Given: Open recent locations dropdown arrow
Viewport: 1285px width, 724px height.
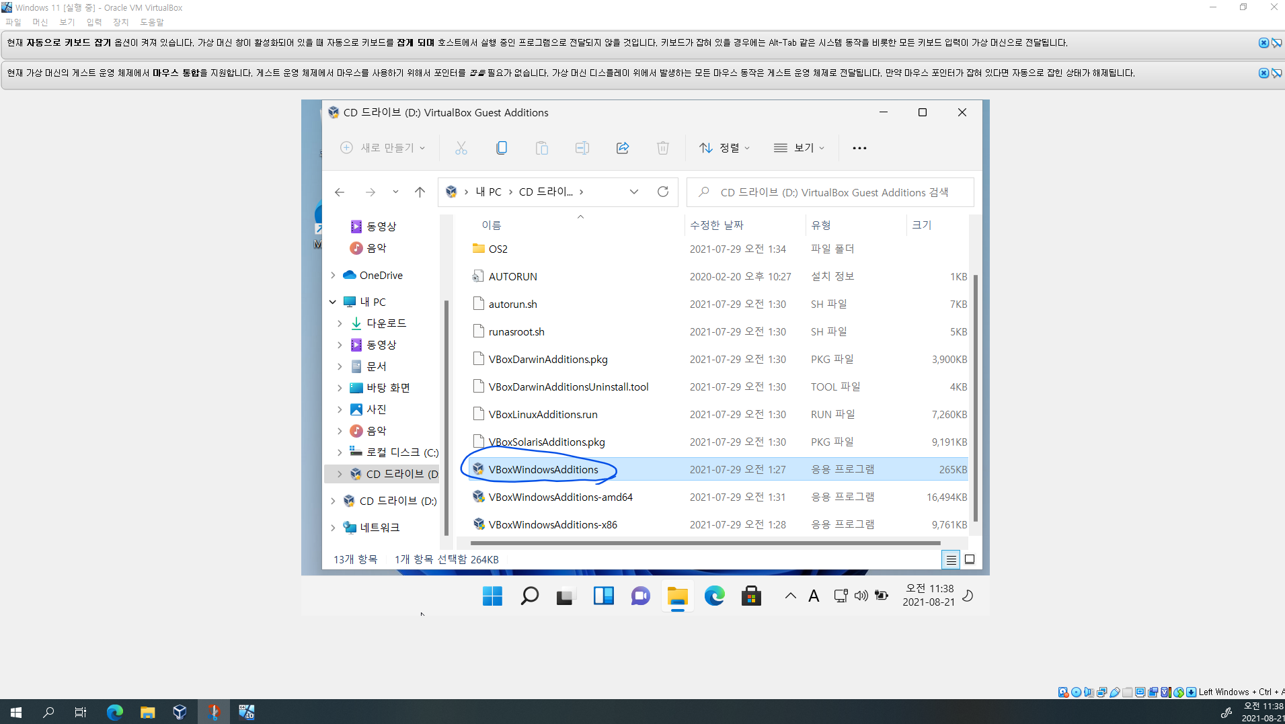Looking at the screenshot, I should pyautogui.click(x=395, y=192).
